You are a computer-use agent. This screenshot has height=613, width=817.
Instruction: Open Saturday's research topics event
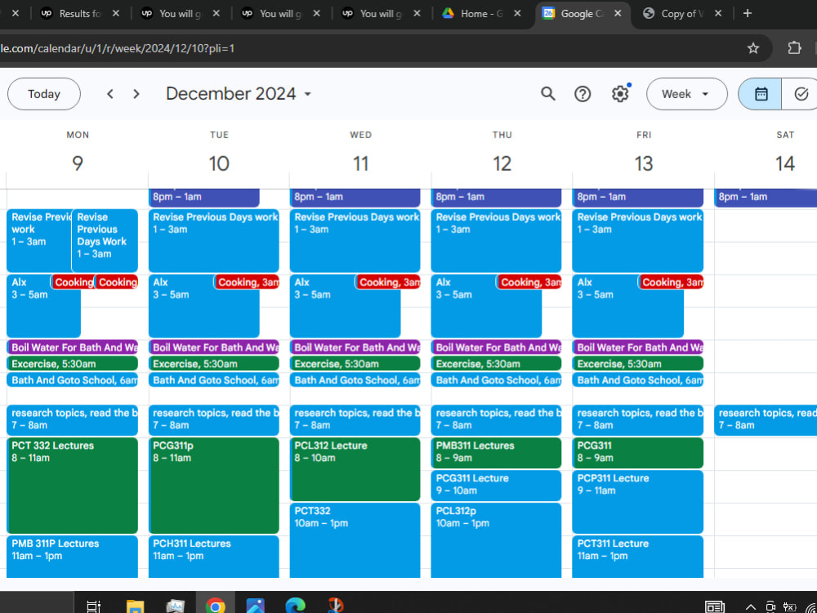[766, 419]
